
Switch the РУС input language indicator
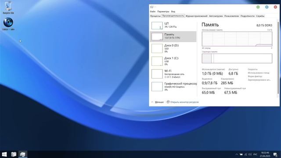(256, 154)
